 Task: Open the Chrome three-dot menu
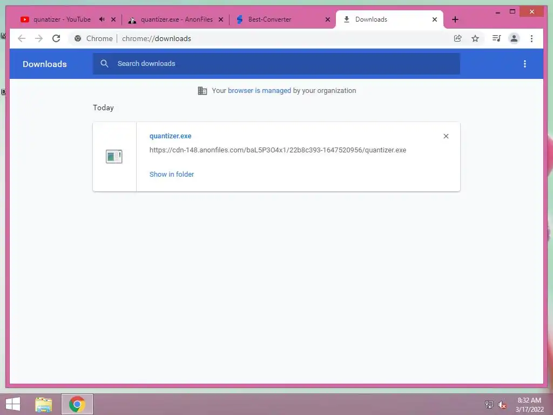point(531,38)
